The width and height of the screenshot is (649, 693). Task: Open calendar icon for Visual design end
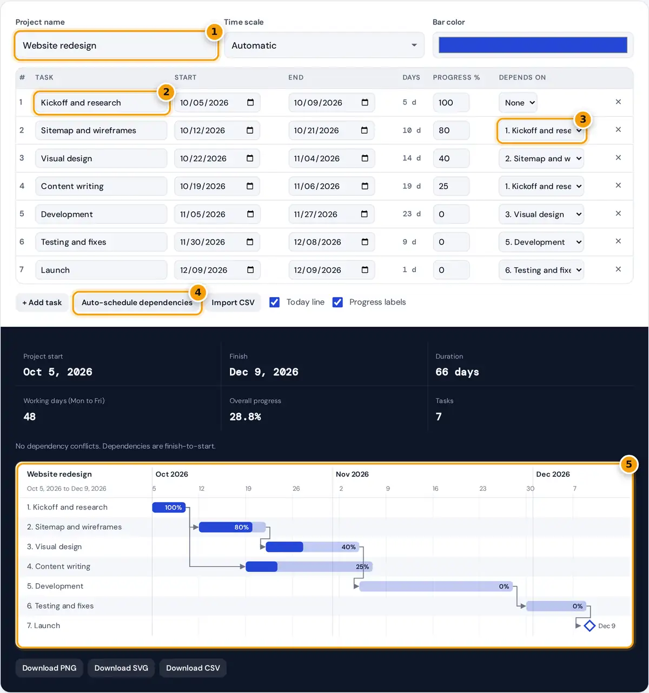pos(365,159)
